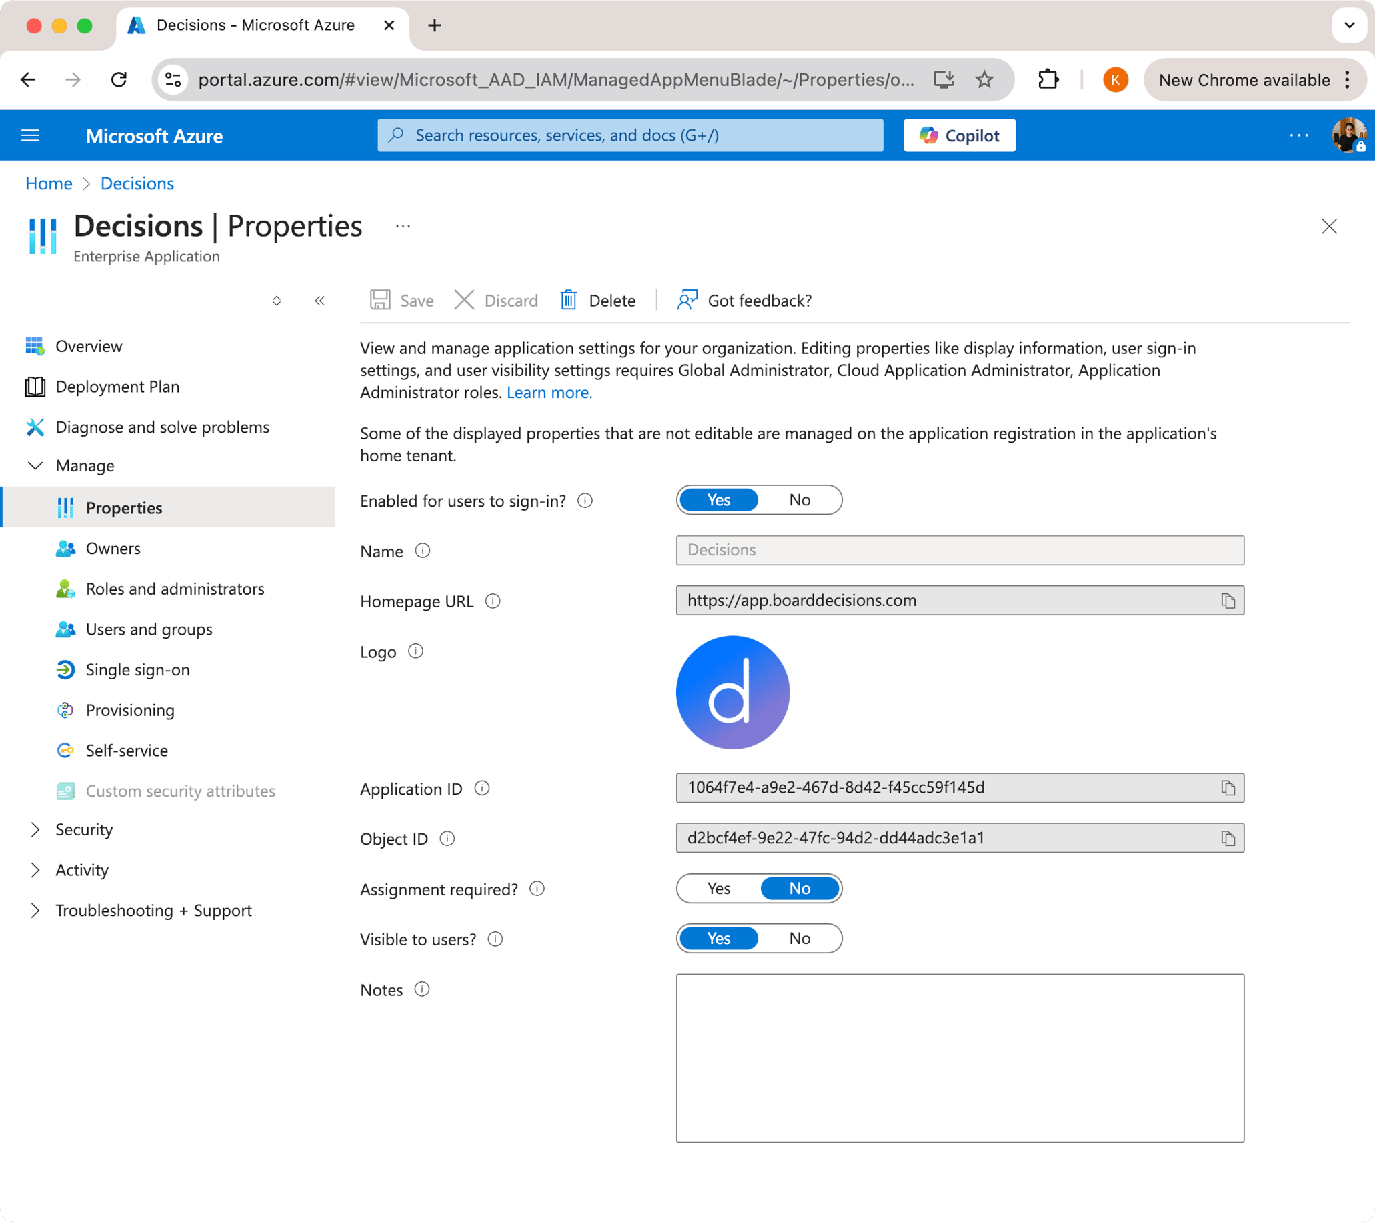Open Single sign-on menu item
Viewport: 1375px width, 1222px height.
point(137,670)
